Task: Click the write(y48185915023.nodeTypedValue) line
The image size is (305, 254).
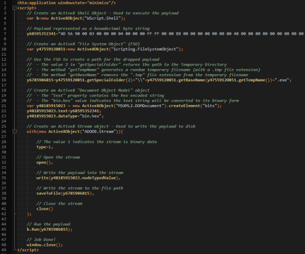Action: tap(78, 178)
